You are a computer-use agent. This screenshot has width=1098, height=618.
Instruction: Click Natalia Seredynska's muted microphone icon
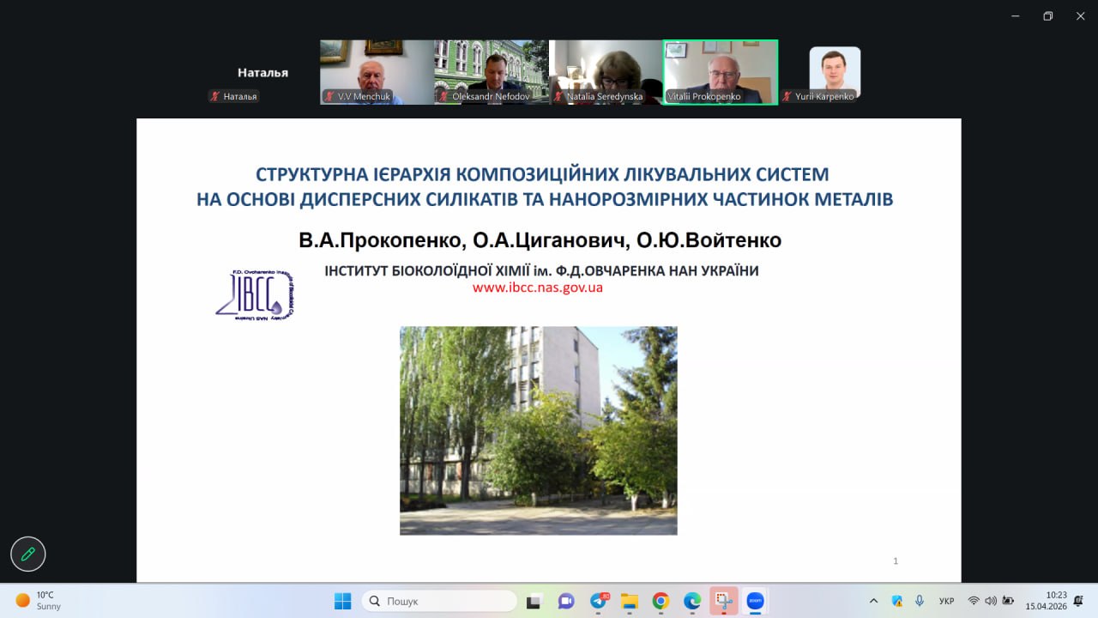(x=558, y=97)
